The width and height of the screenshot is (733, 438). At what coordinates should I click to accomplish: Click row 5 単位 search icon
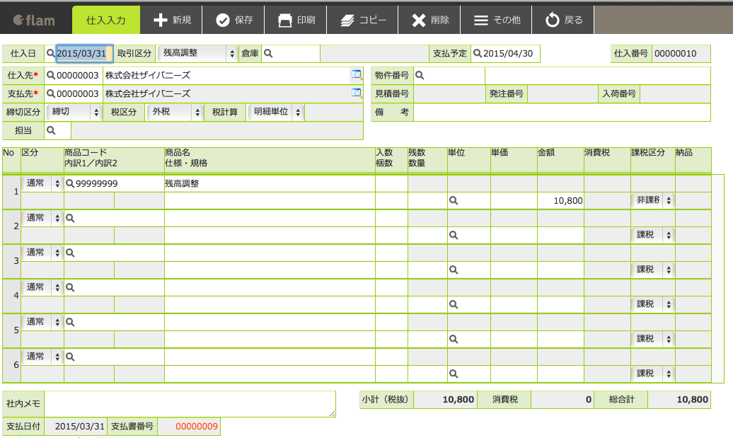click(x=454, y=339)
